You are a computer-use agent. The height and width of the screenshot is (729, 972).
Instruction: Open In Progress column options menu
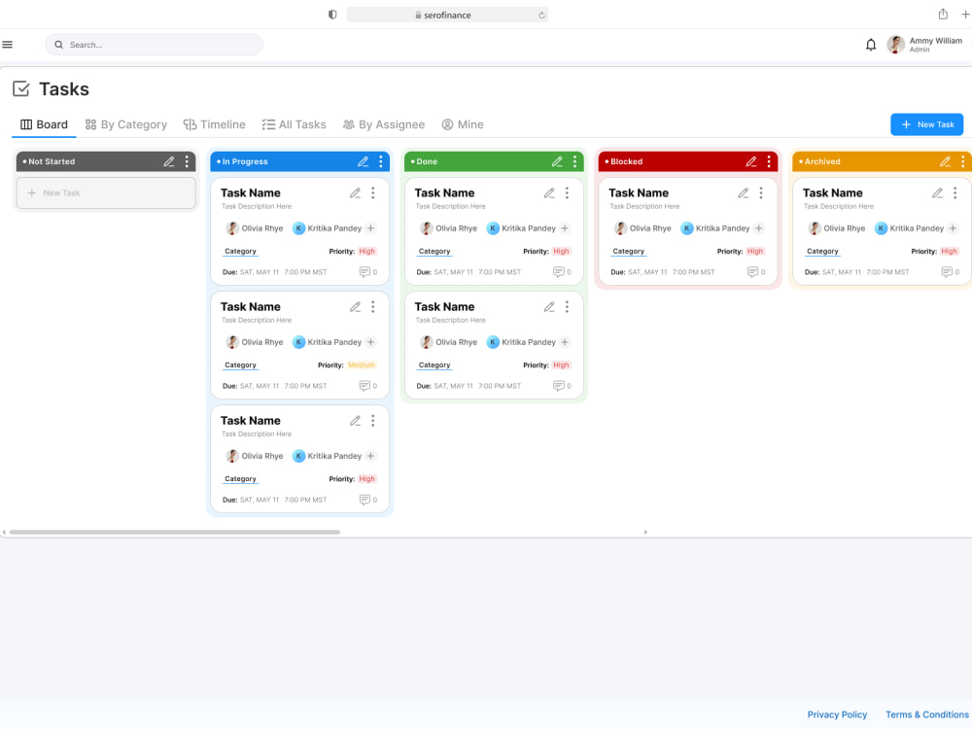coord(381,161)
